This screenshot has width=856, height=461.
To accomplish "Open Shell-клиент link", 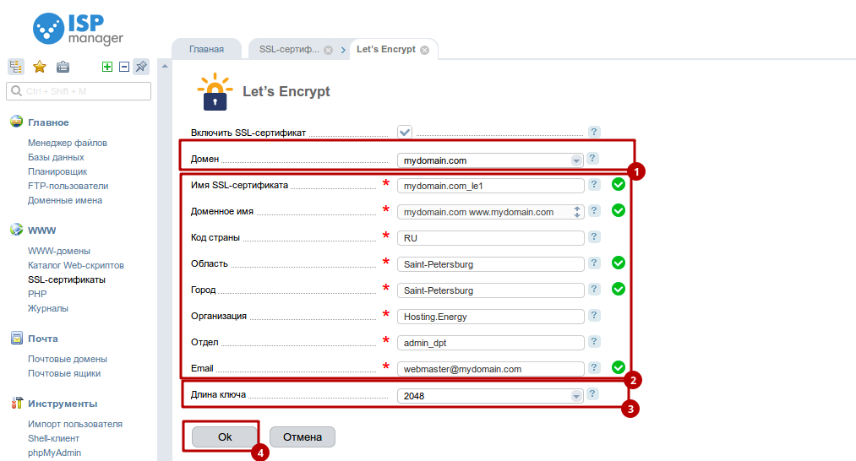I will click(53, 439).
